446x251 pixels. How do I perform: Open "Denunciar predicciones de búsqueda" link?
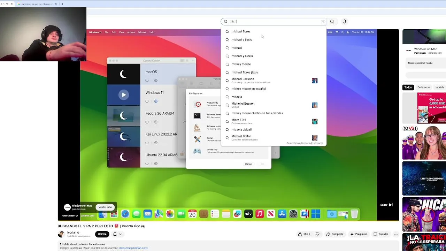[305, 143]
